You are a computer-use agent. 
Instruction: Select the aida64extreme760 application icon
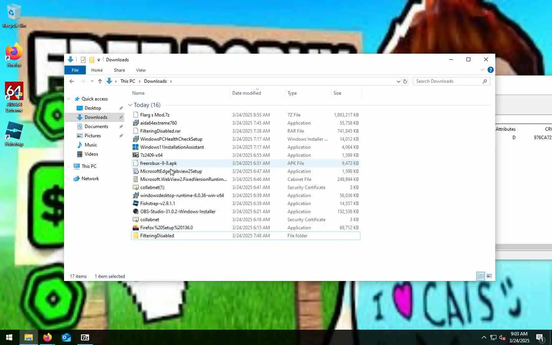(x=135, y=123)
